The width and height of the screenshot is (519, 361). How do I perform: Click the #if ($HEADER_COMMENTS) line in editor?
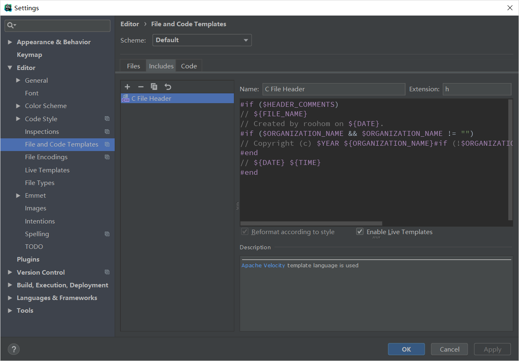pyautogui.click(x=290, y=104)
